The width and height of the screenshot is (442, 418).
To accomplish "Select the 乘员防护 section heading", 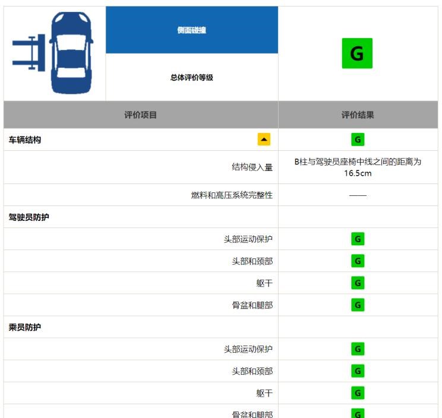I will (25, 327).
